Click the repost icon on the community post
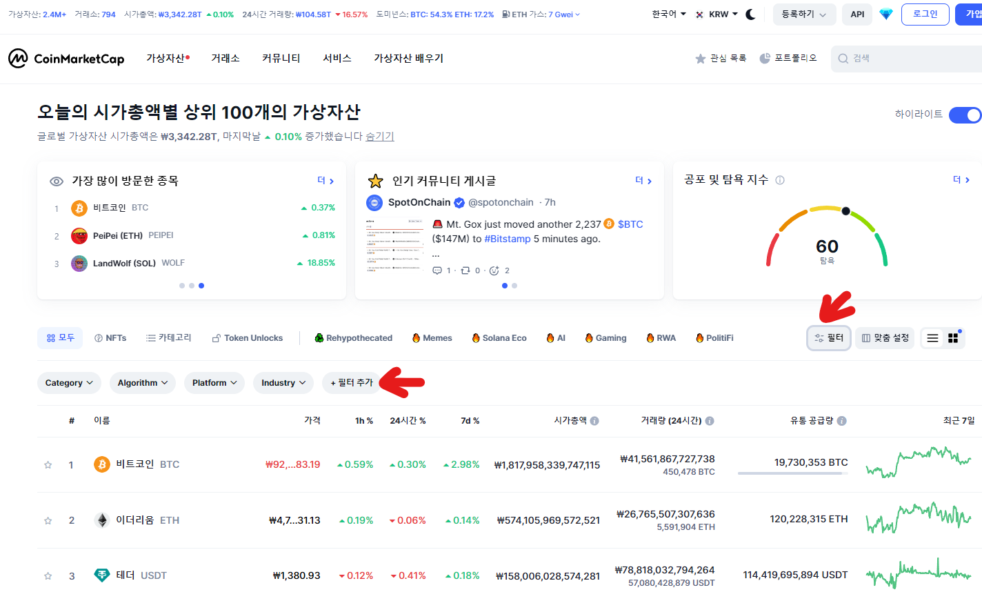 [x=465, y=270]
